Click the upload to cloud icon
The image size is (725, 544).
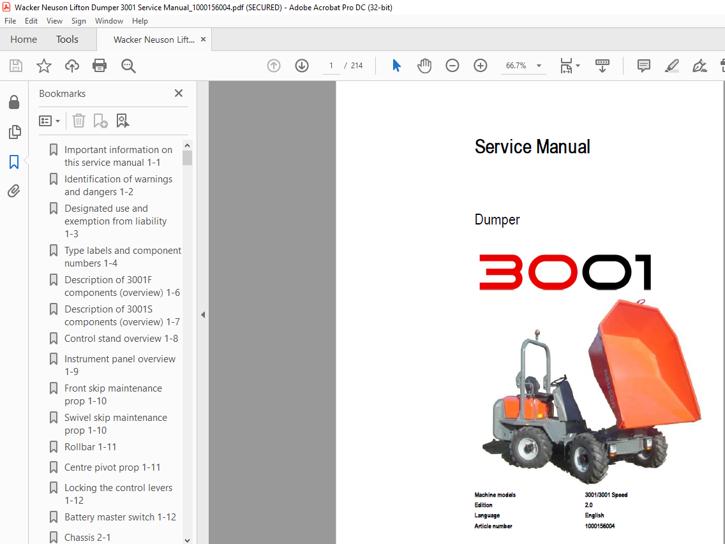(71, 66)
